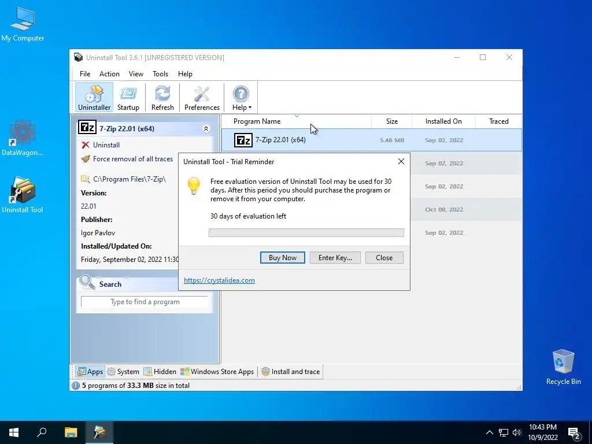Open the Windows Start menu
The image size is (592, 444).
coord(14,432)
